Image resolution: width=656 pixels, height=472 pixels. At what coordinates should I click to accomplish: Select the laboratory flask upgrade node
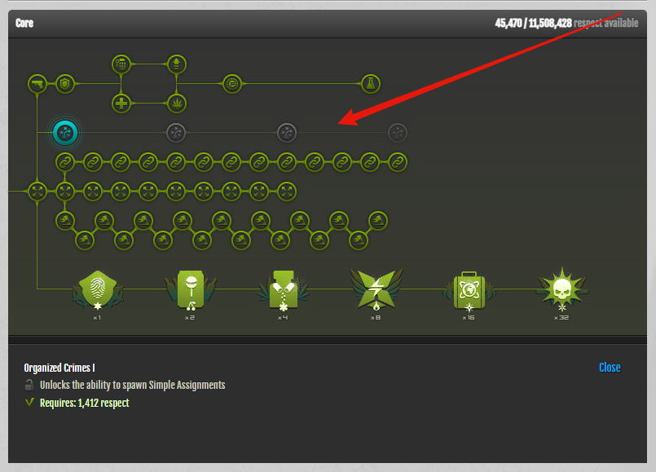pyautogui.click(x=370, y=84)
